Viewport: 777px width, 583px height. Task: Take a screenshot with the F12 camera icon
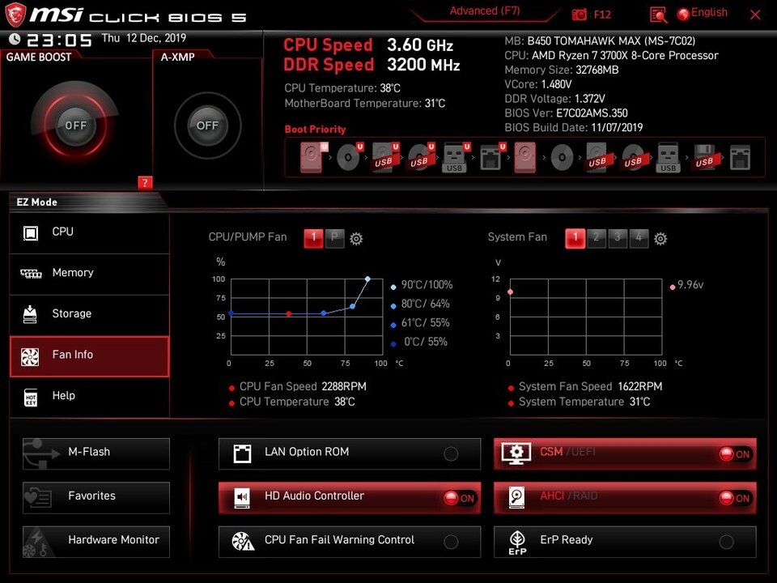click(x=580, y=15)
